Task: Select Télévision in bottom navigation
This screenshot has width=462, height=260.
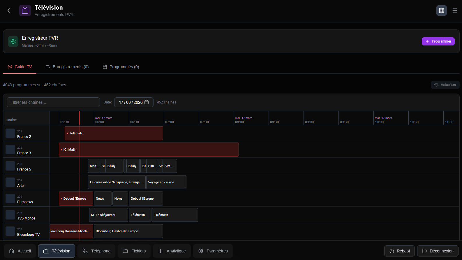Action: (57, 251)
